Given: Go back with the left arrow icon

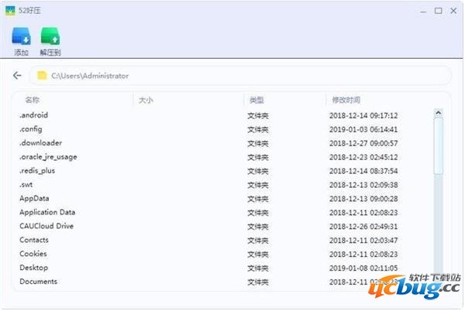Looking at the screenshot, I should tap(17, 76).
